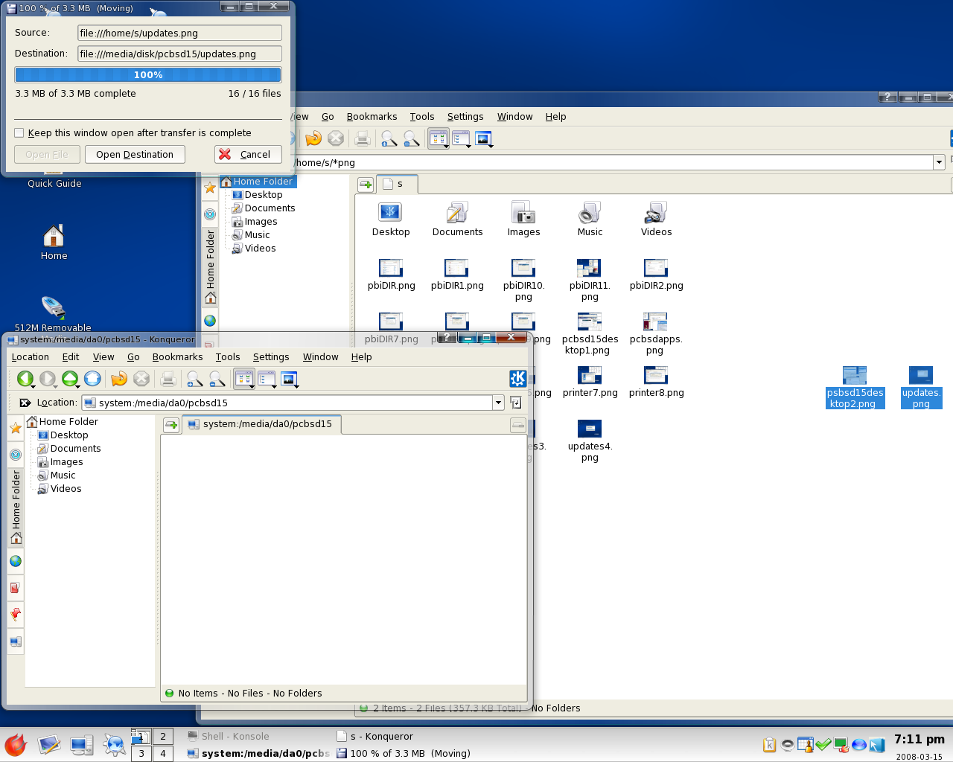The width and height of the screenshot is (953, 762).
Task: Open Icon View dropdown in background s Konqueror
Action: (x=438, y=139)
